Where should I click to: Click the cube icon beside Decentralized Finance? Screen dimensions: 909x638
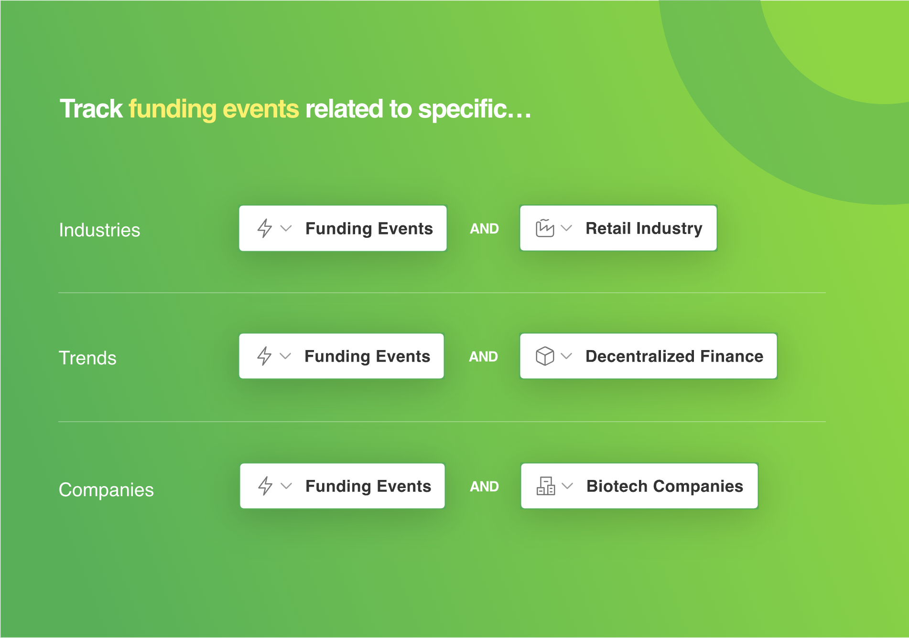pos(545,356)
